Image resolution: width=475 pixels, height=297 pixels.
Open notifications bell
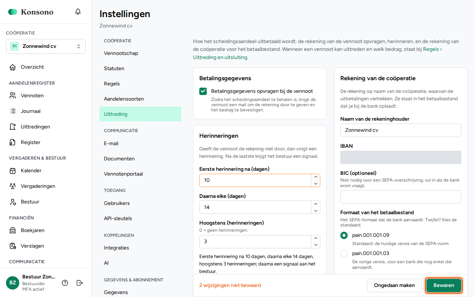click(78, 12)
